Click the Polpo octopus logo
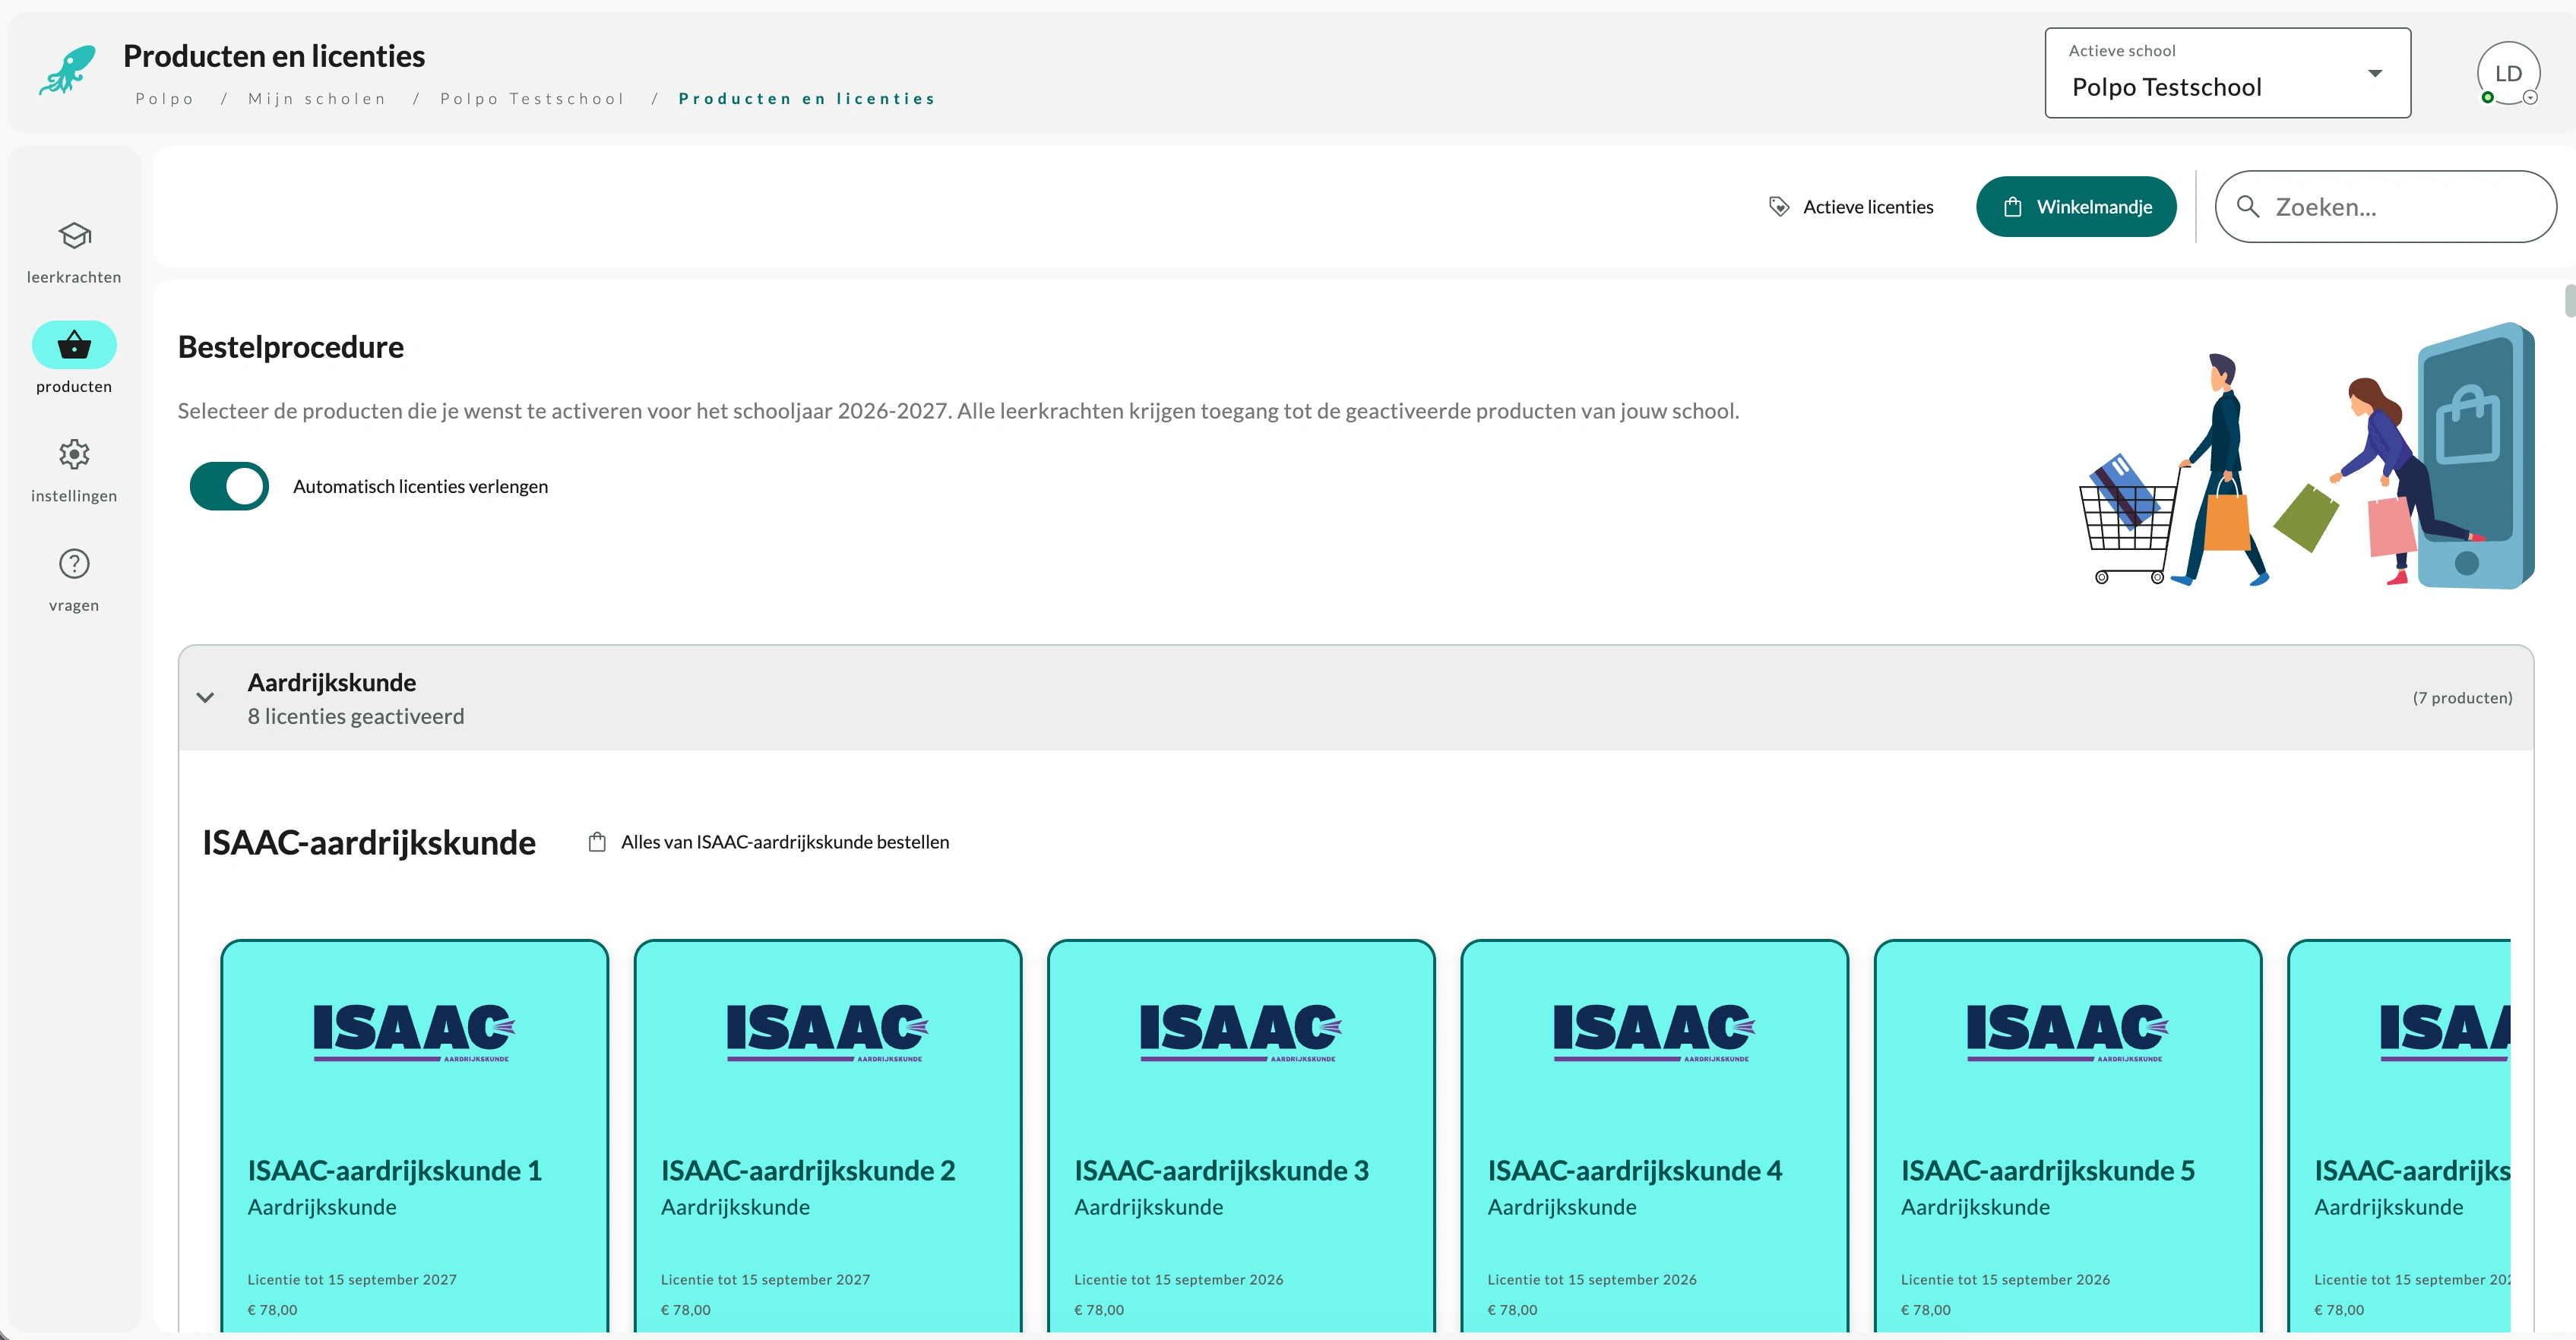Screen dimensions: 2576x1340 pyautogui.click(x=68, y=71)
